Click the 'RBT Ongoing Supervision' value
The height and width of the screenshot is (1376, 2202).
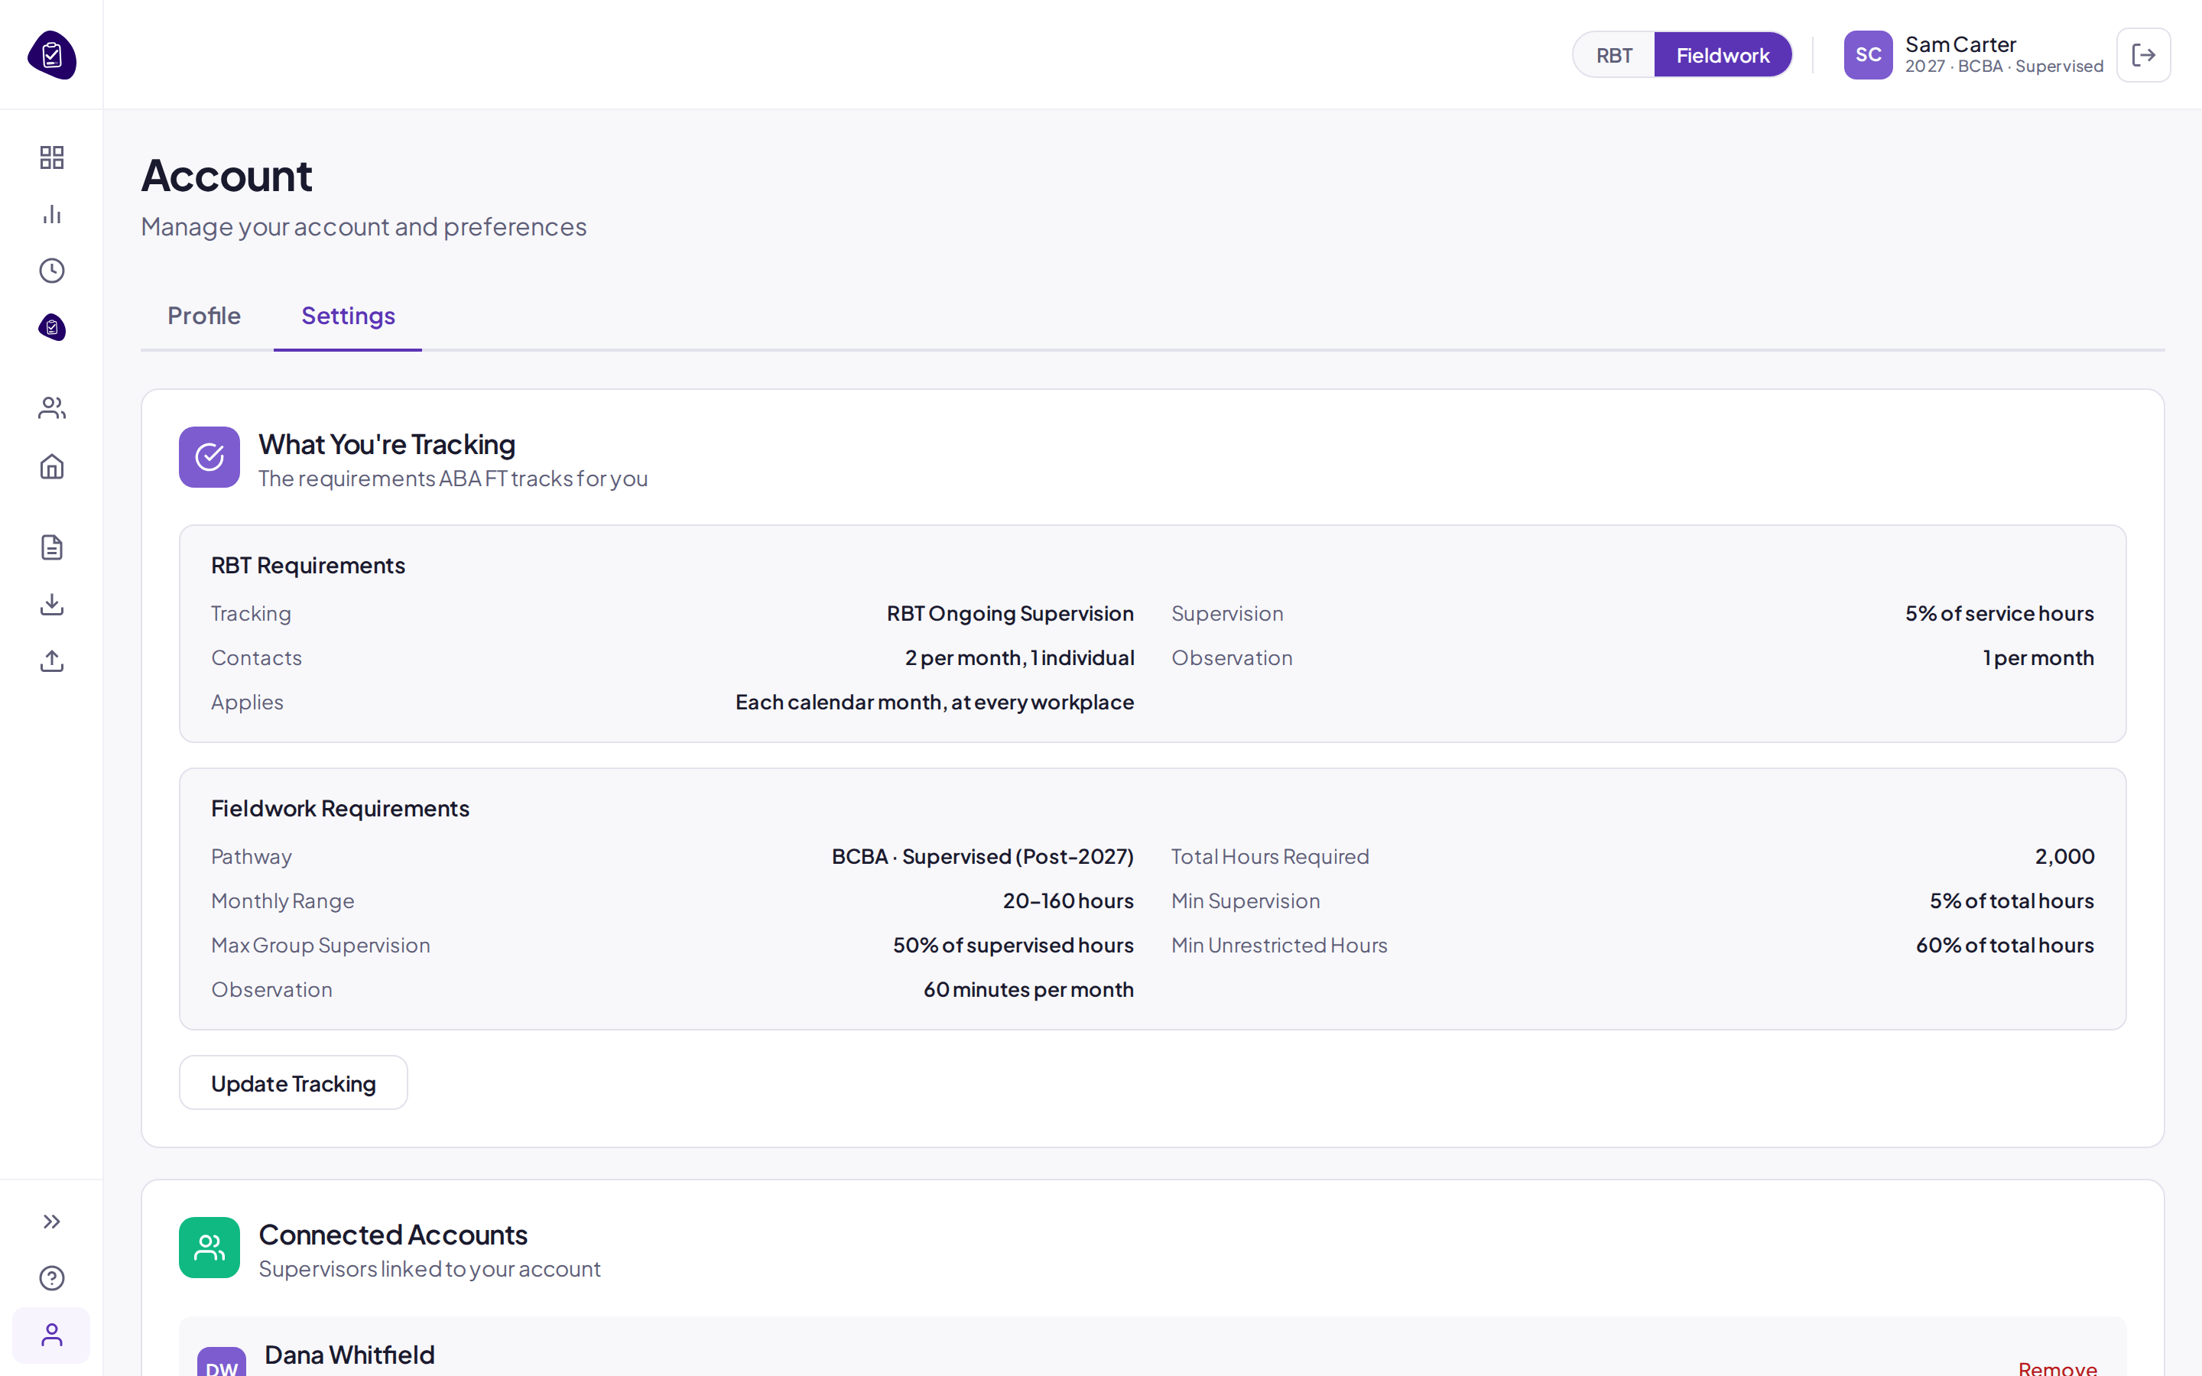(x=1010, y=613)
